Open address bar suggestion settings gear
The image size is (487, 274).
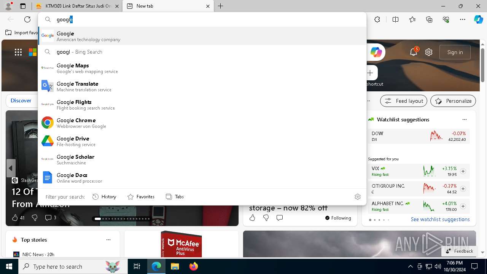[357, 197]
